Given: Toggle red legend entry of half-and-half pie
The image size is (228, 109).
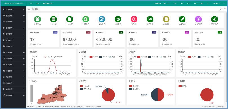Looking at the screenshot, I should pos(134,86).
